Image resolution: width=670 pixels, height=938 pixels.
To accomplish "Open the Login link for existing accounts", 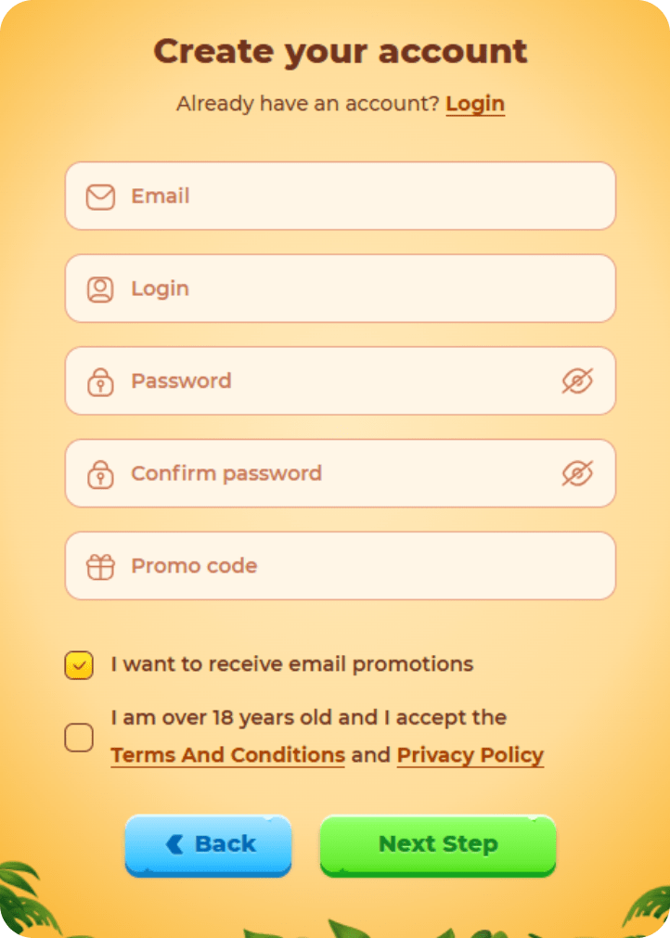I will click(475, 104).
